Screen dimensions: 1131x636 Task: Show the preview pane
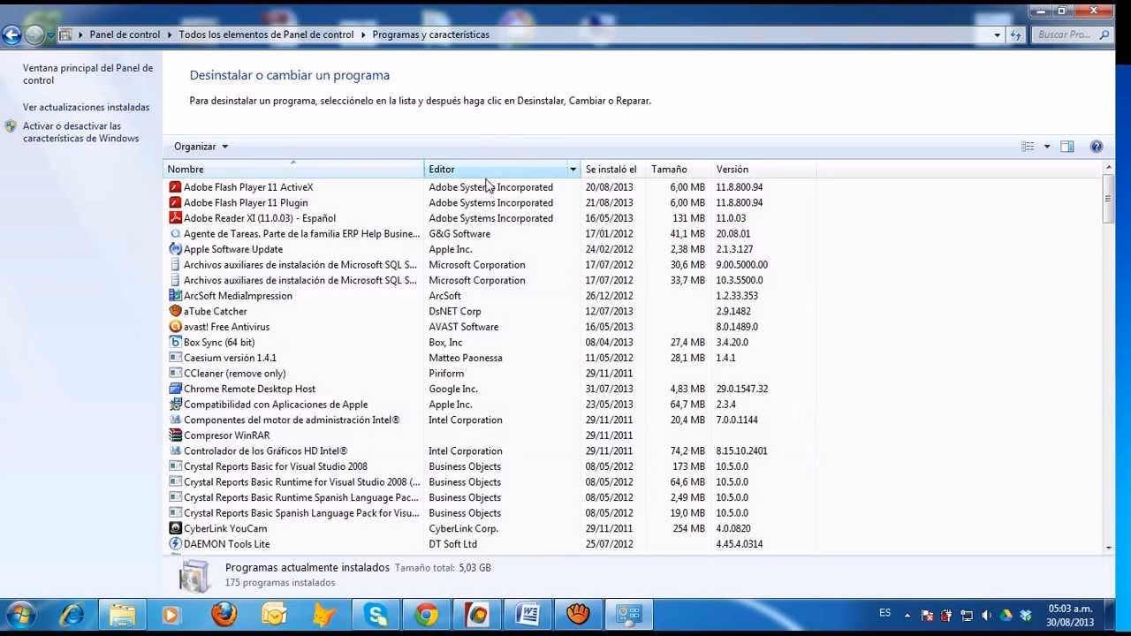(1066, 147)
